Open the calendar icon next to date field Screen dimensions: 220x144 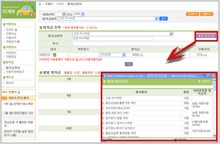pyautogui.click(x=54, y=55)
